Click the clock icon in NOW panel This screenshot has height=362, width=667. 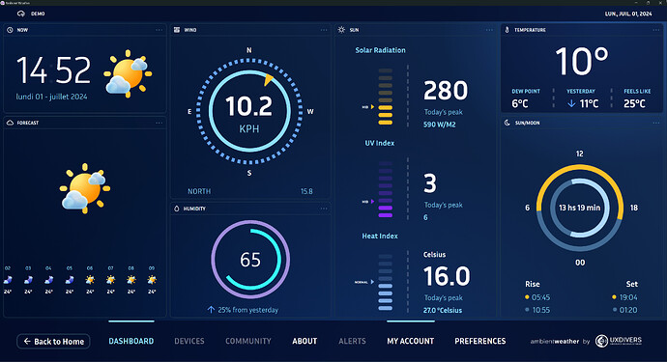coord(10,30)
